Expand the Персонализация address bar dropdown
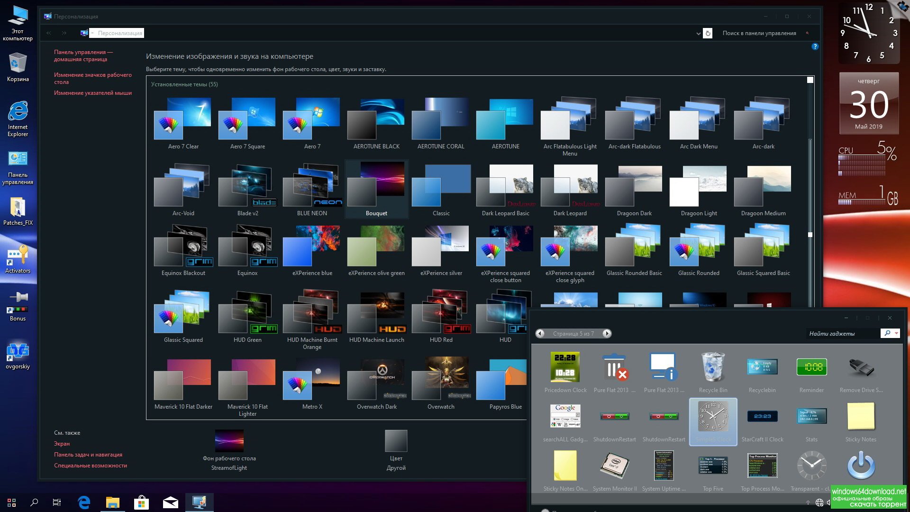 tap(698, 33)
